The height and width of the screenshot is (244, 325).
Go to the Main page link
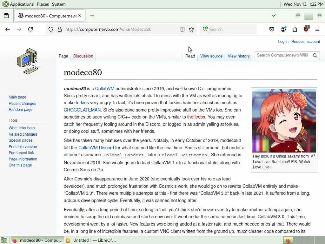[17, 97]
